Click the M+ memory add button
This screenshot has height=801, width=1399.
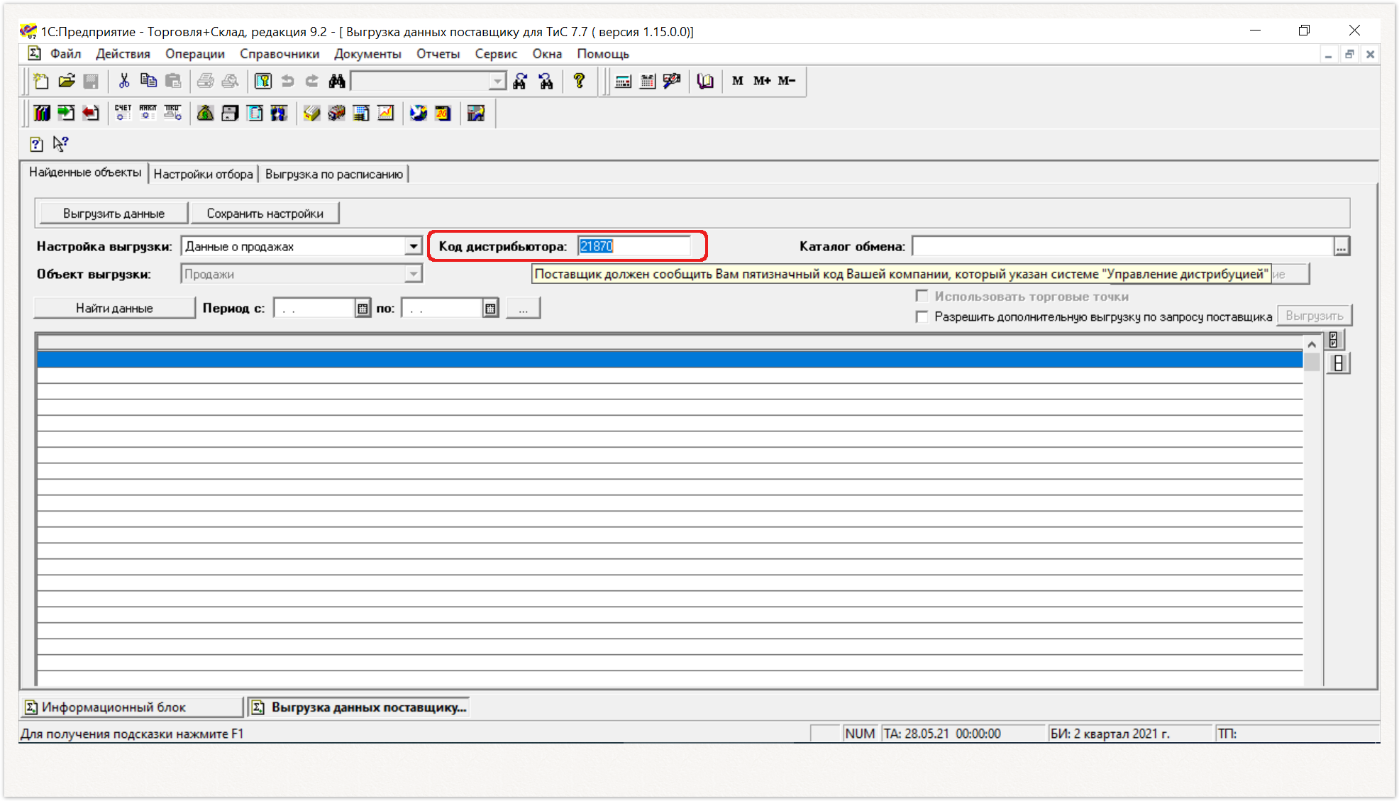tap(762, 81)
